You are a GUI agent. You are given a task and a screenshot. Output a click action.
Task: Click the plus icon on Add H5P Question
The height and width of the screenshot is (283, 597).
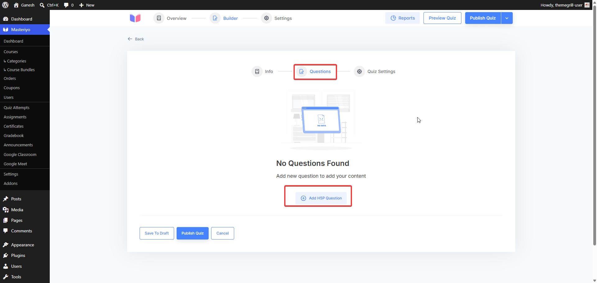coord(303,198)
